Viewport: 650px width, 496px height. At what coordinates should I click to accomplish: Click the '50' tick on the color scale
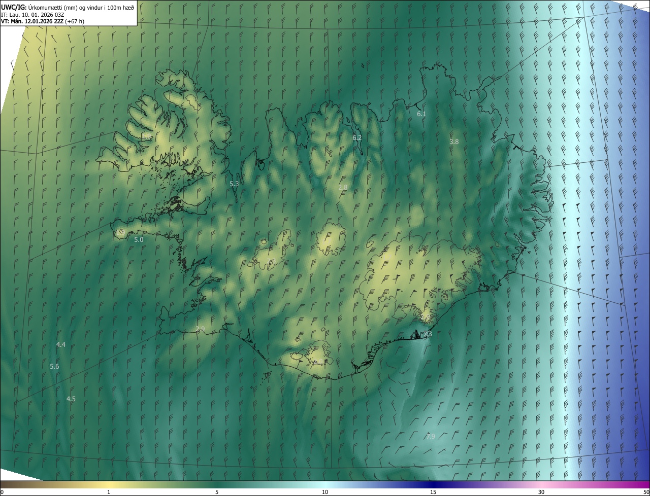pos(646,492)
